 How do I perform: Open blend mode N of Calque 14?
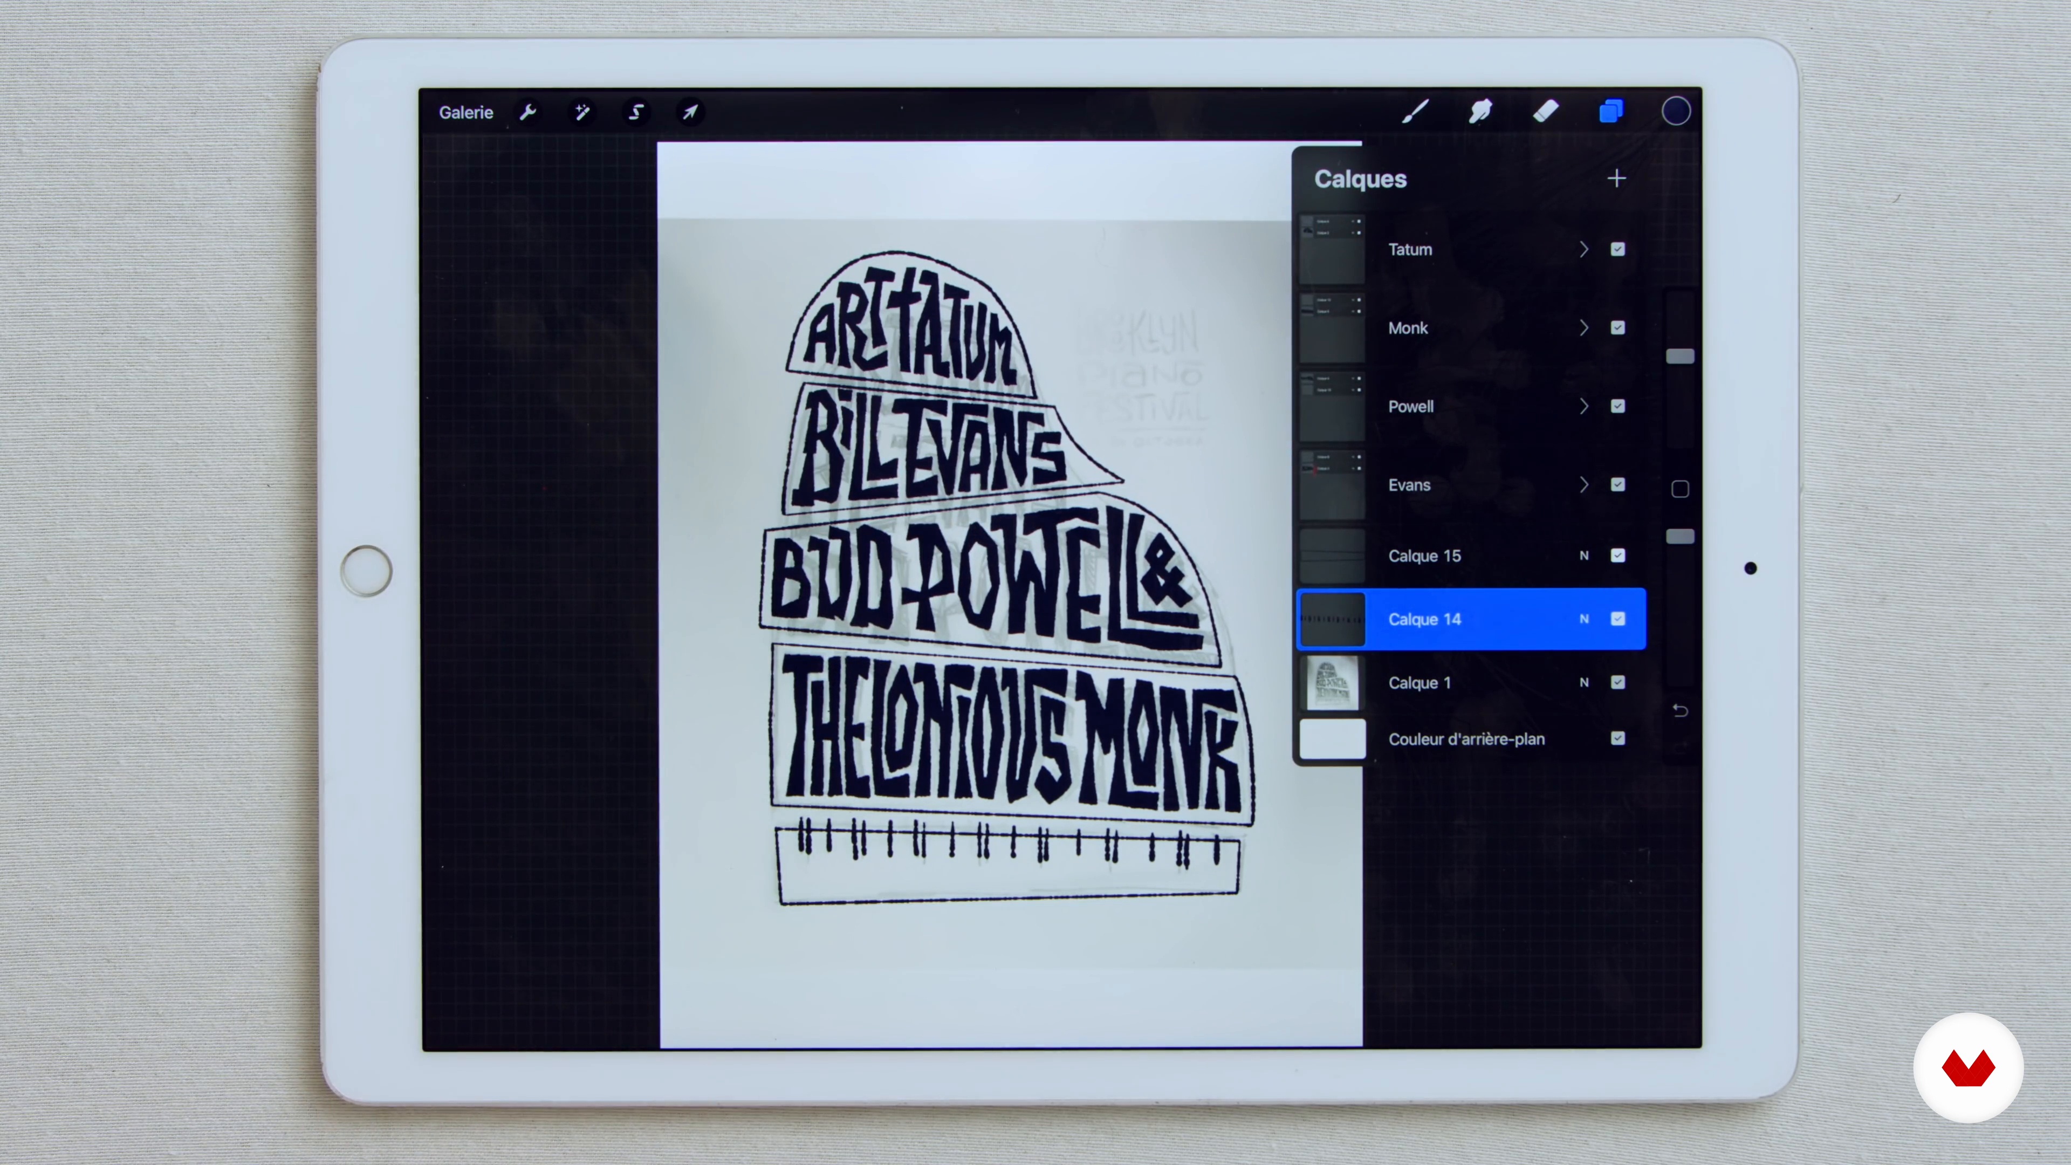1584,619
